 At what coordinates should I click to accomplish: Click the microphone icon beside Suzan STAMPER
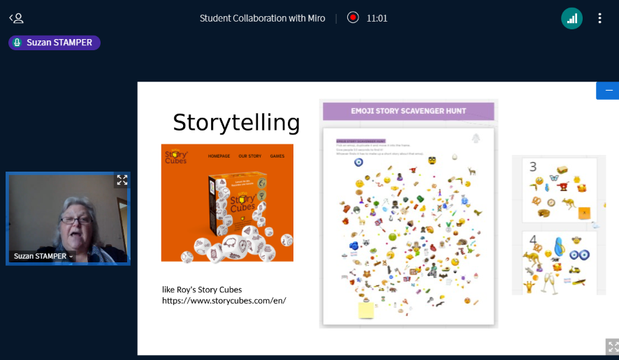17,43
